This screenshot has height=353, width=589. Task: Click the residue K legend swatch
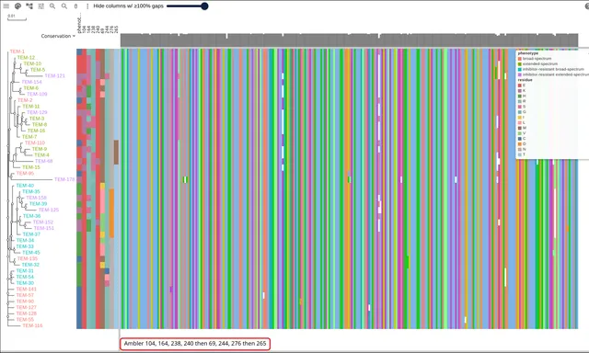click(x=520, y=91)
